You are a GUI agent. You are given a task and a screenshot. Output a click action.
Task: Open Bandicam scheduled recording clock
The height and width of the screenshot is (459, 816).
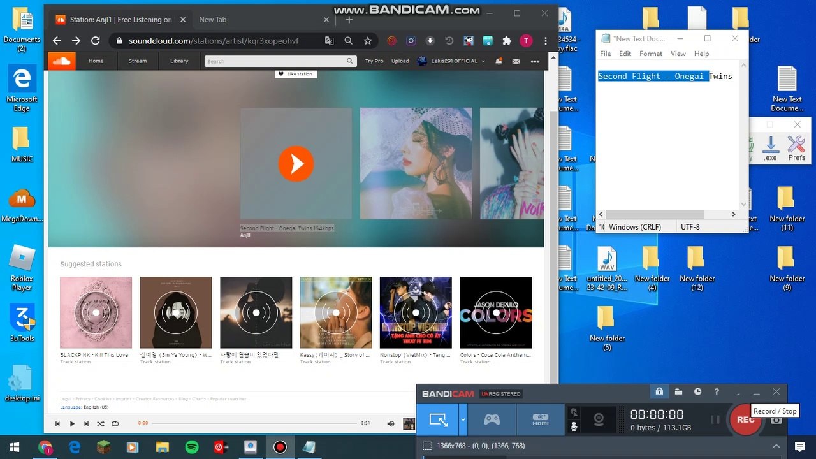coord(697,391)
